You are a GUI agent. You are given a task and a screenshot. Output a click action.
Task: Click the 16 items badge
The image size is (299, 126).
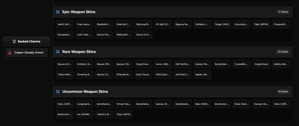coord(283,92)
